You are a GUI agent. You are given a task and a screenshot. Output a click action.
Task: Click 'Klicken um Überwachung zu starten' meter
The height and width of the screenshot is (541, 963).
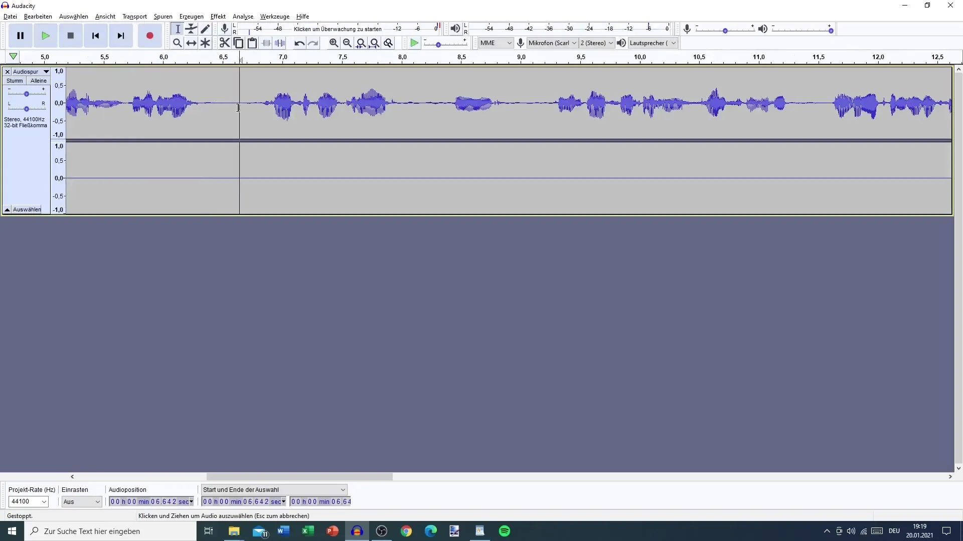point(338,29)
